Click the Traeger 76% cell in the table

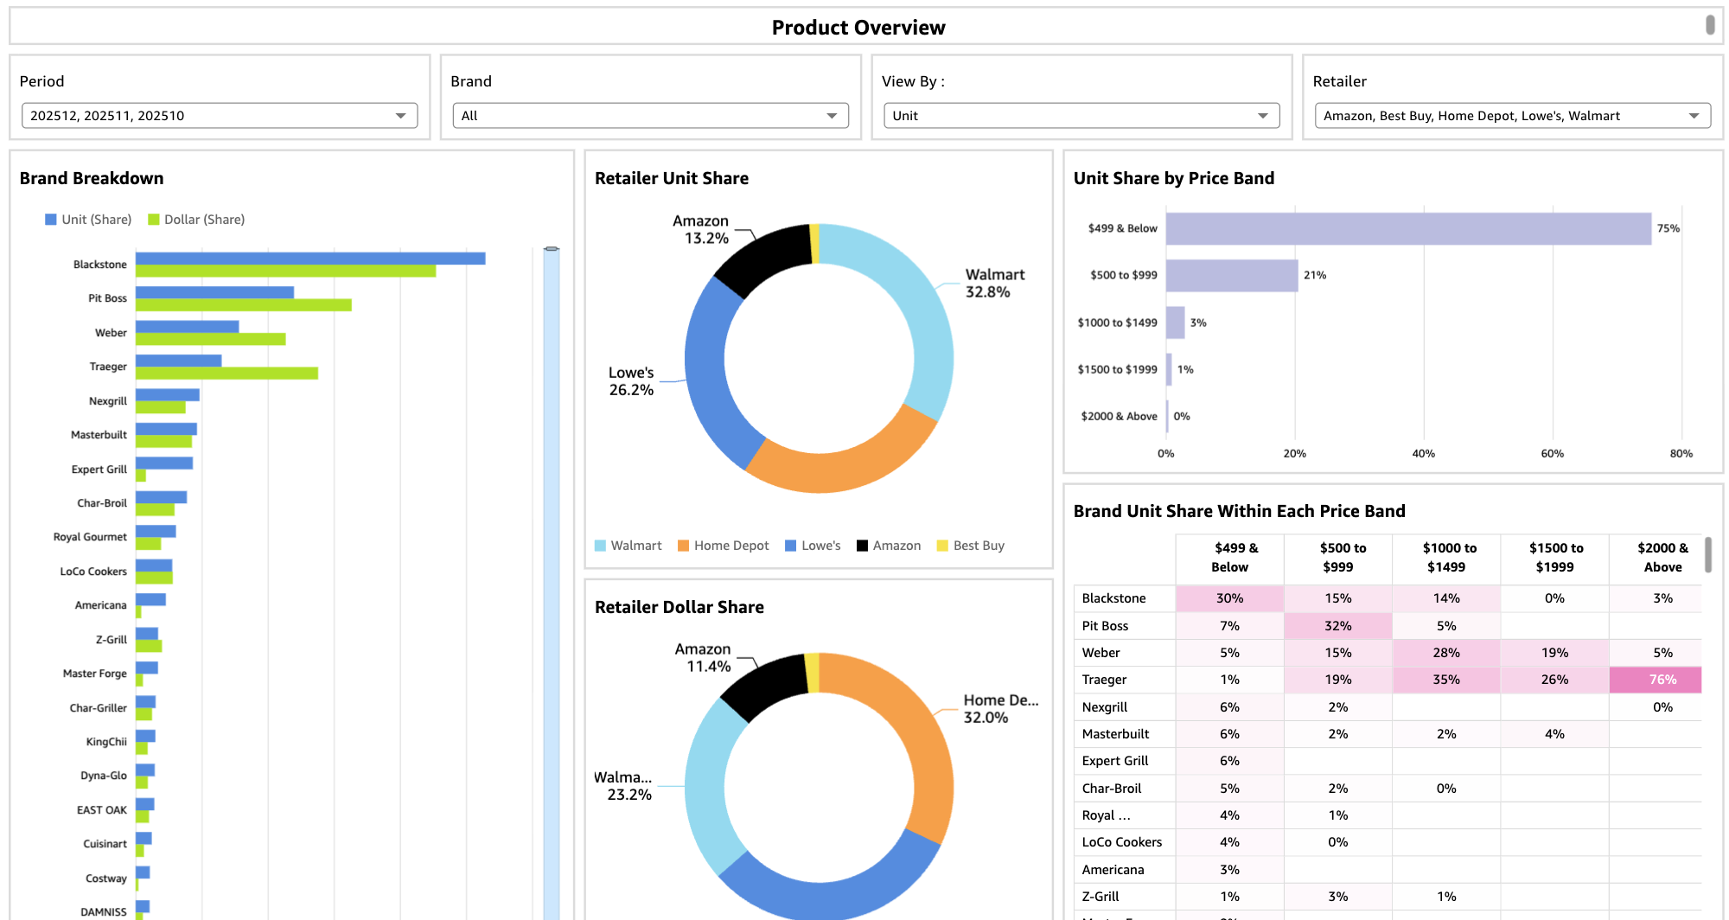tap(1662, 680)
